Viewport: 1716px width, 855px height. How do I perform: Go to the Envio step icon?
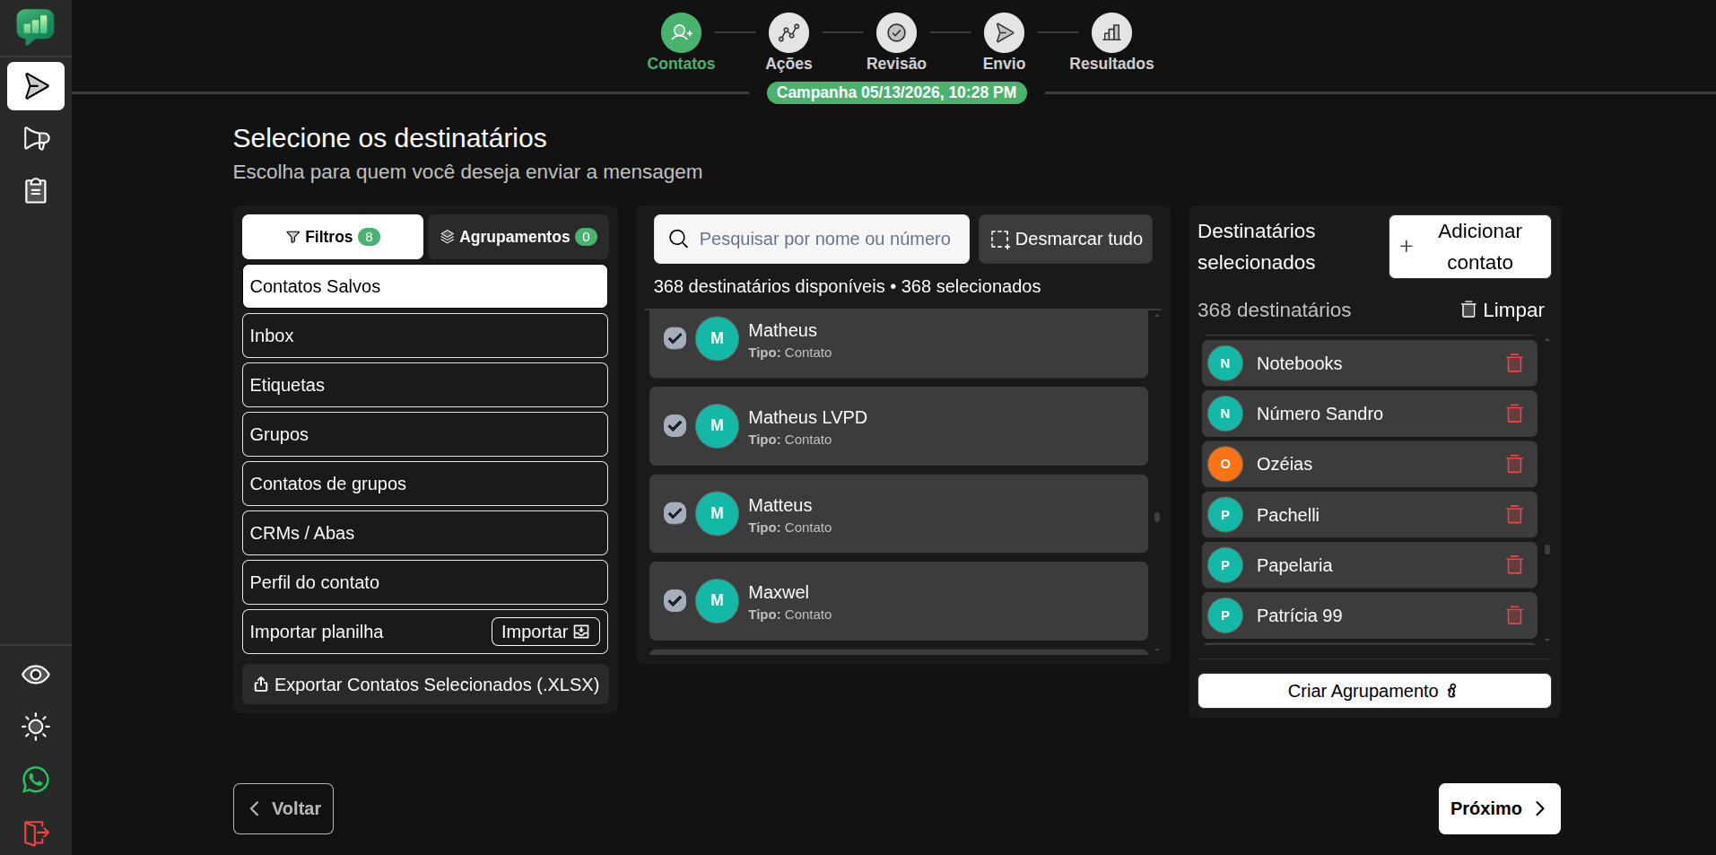1004,33
